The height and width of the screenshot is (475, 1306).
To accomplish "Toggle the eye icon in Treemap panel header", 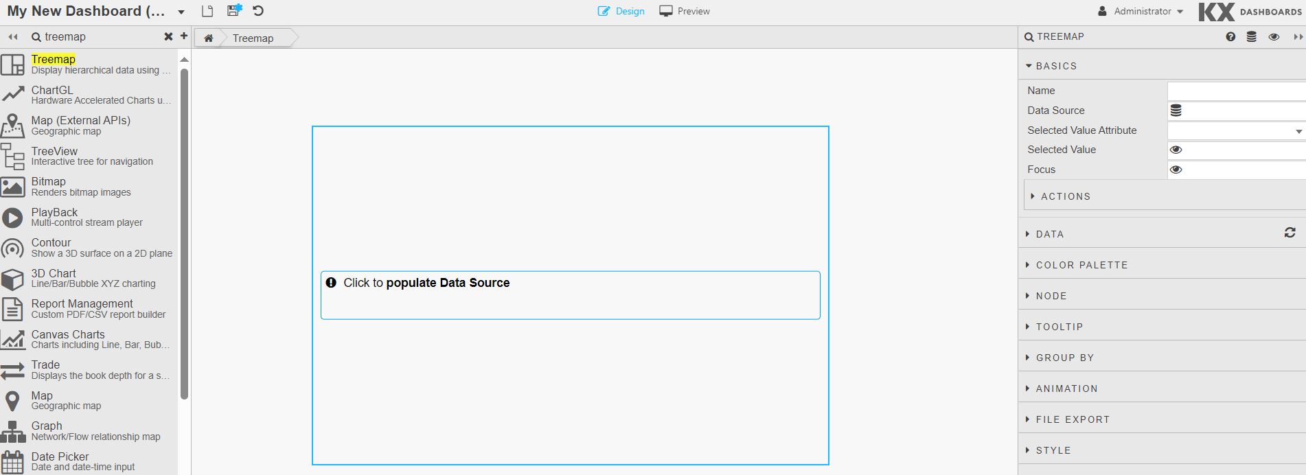I will 1274,37.
